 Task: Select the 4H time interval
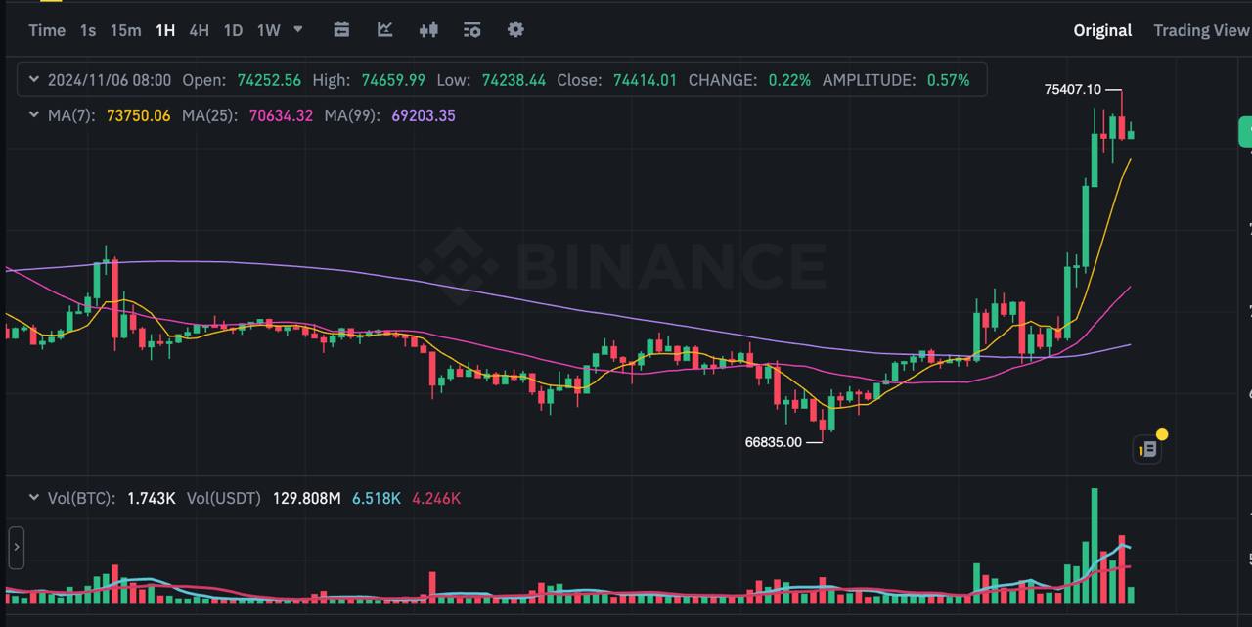[199, 30]
